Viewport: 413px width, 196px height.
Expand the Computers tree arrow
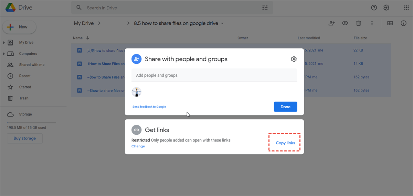tap(4, 54)
